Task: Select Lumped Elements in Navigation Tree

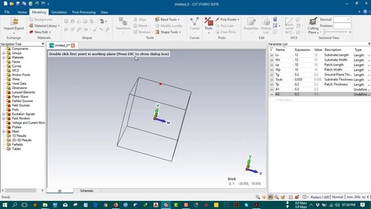Action: [x=23, y=92]
